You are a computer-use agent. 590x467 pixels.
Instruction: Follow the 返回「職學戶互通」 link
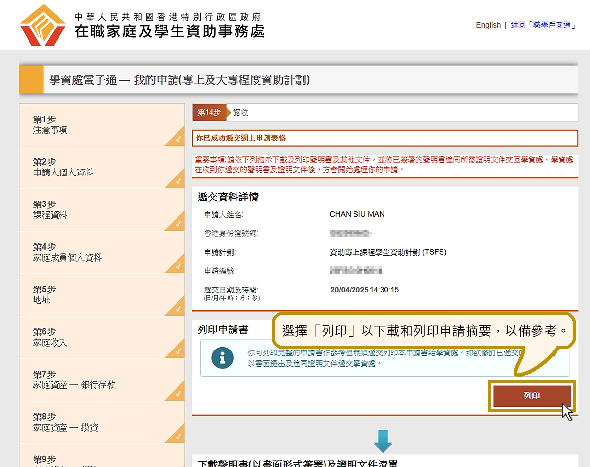543,25
